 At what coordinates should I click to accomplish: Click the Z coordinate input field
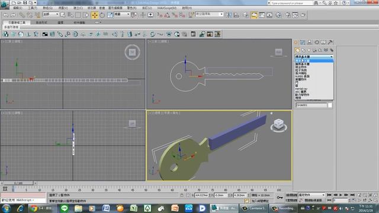240,195
